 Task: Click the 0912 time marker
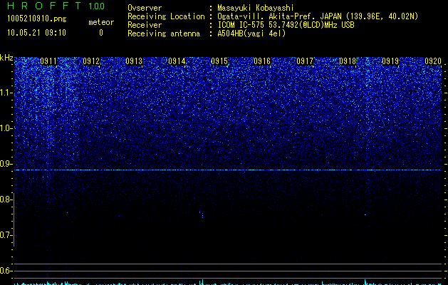click(x=91, y=61)
